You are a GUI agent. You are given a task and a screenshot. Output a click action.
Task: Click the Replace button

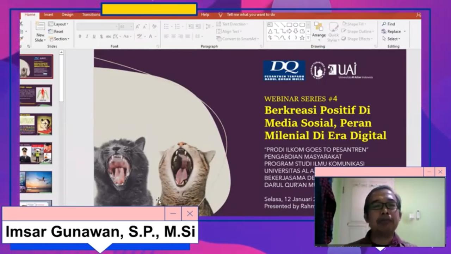391,31
